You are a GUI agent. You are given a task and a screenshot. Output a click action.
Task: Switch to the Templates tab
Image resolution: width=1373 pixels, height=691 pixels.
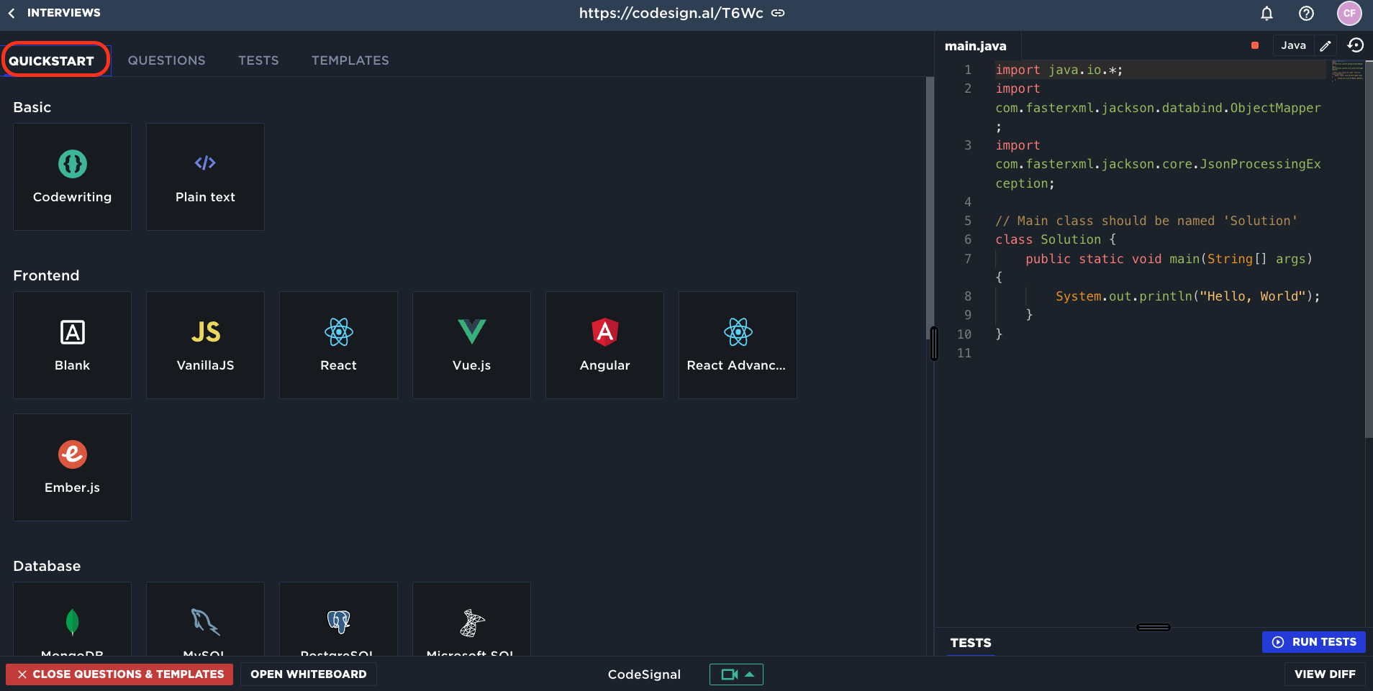pyautogui.click(x=350, y=60)
